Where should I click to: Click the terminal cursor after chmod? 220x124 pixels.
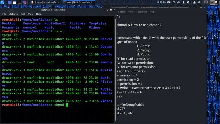67,105
